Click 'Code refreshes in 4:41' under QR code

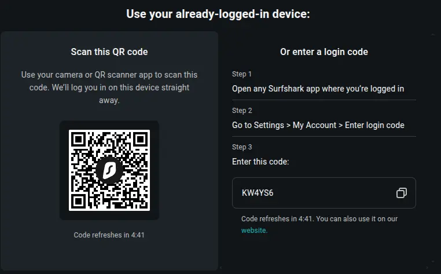[x=109, y=235]
